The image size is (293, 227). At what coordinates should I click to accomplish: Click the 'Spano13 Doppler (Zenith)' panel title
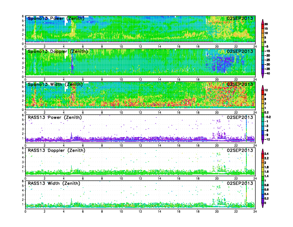tap(58, 51)
